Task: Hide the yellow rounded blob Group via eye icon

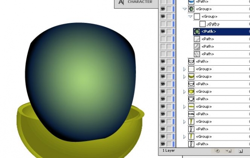Action: pyautogui.click(x=163, y=91)
